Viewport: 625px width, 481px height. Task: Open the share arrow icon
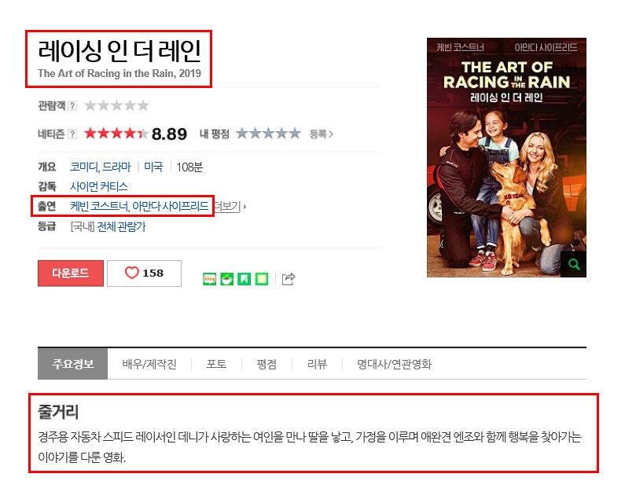[x=289, y=279]
